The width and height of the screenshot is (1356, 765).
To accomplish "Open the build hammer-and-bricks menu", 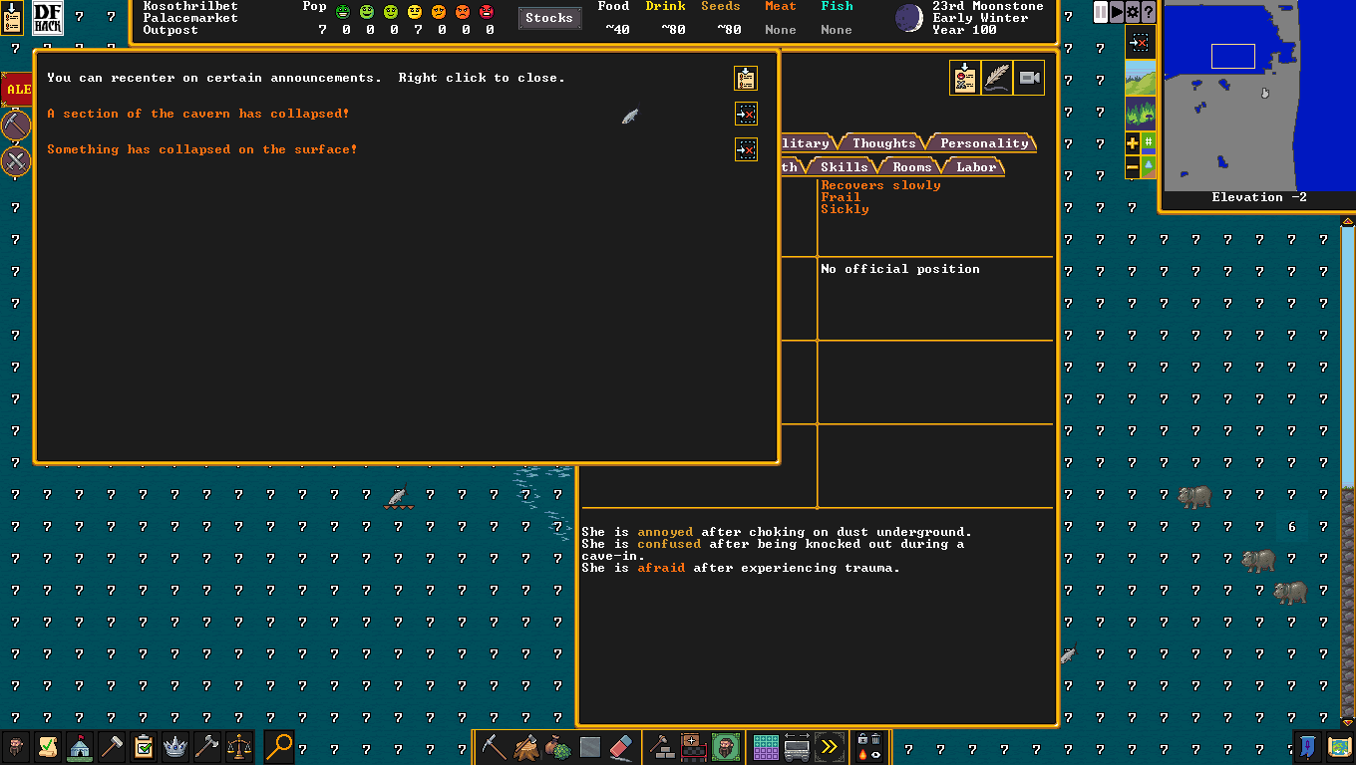I will coord(661,746).
